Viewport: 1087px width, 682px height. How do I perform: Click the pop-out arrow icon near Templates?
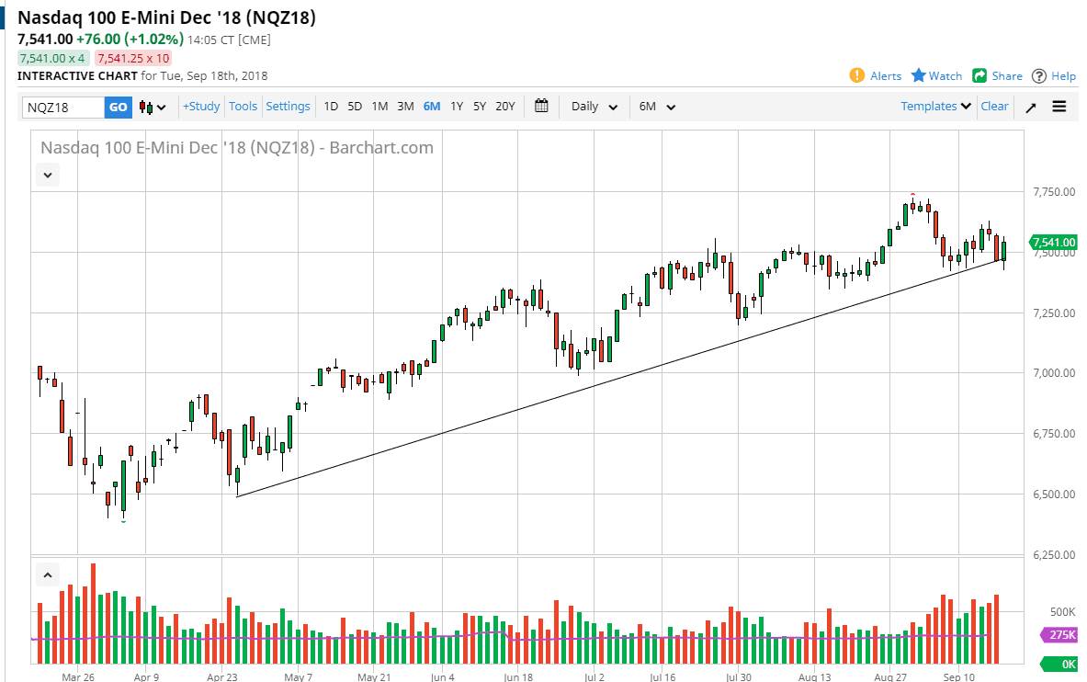click(x=1030, y=107)
